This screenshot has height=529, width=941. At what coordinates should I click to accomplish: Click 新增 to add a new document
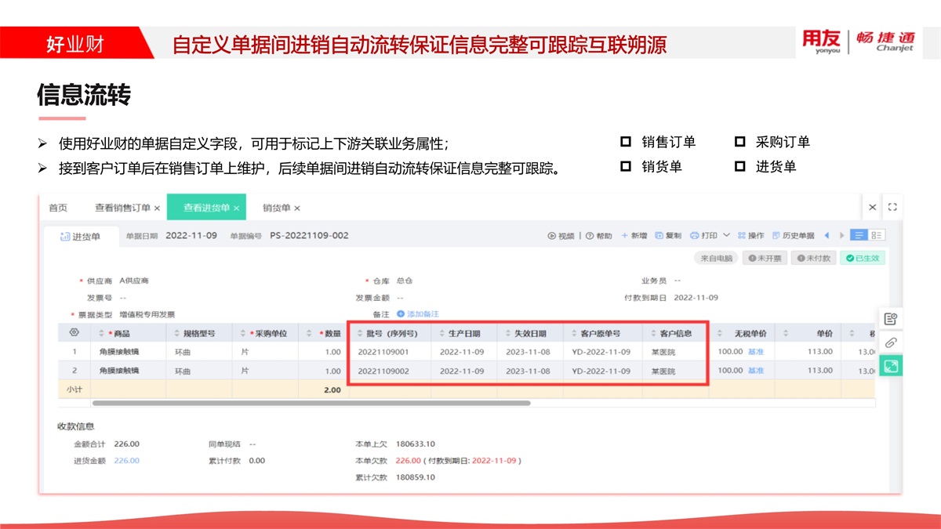point(634,236)
